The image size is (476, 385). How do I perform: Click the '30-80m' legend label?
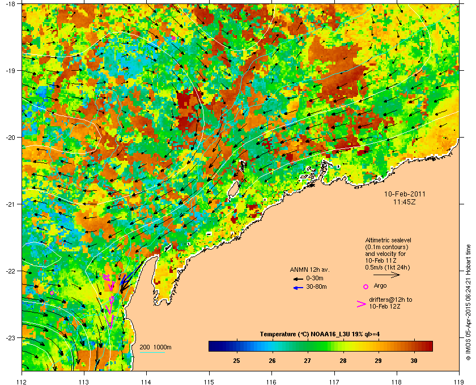click(x=316, y=286)
